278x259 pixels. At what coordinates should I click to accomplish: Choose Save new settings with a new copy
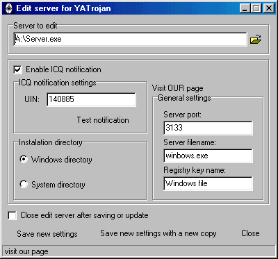pyautogui.click(x=158, y=233)
